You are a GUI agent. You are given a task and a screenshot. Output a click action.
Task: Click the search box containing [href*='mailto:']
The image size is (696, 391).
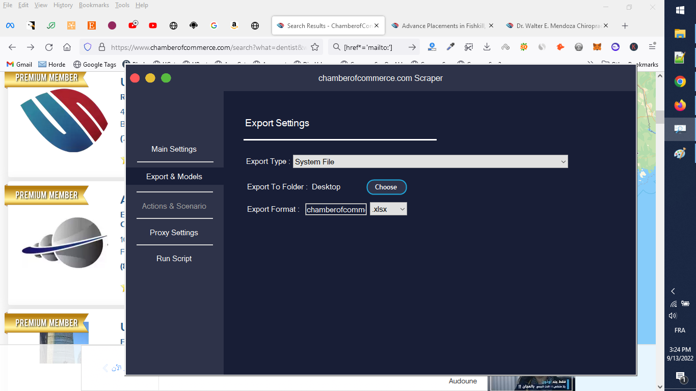tap(374, 47)
